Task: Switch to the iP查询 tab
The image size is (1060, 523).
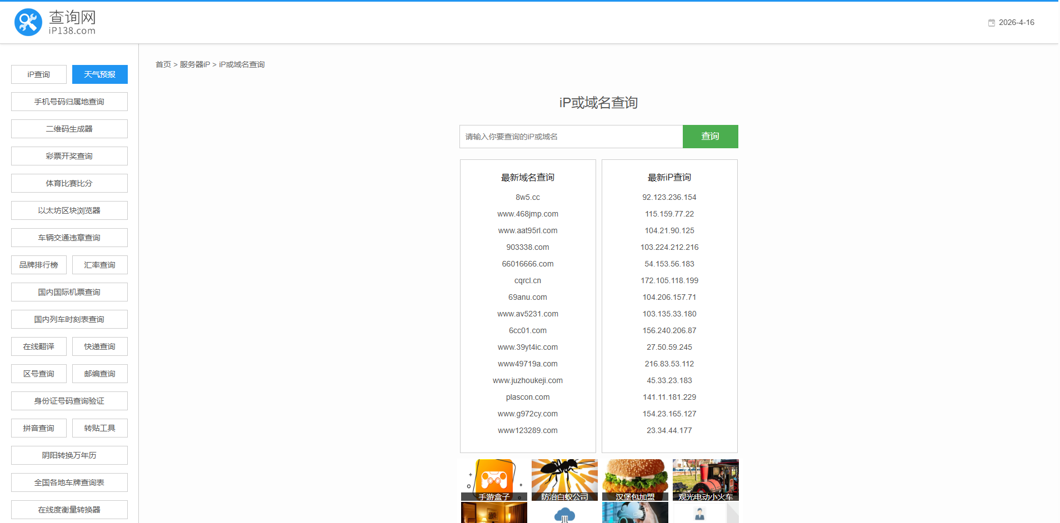Action: coord(38,74)
